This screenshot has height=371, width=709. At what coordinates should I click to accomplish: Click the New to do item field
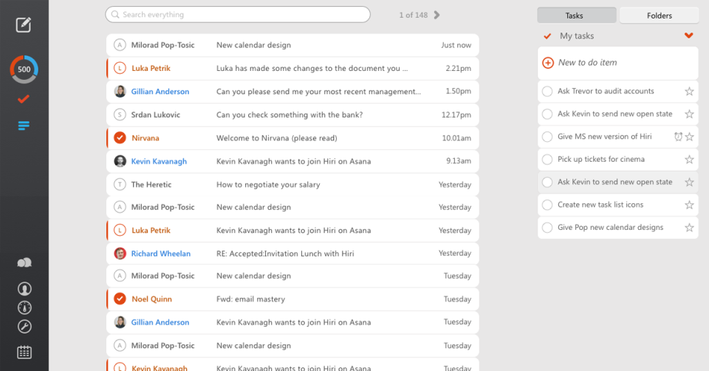(x=618, y=63)
